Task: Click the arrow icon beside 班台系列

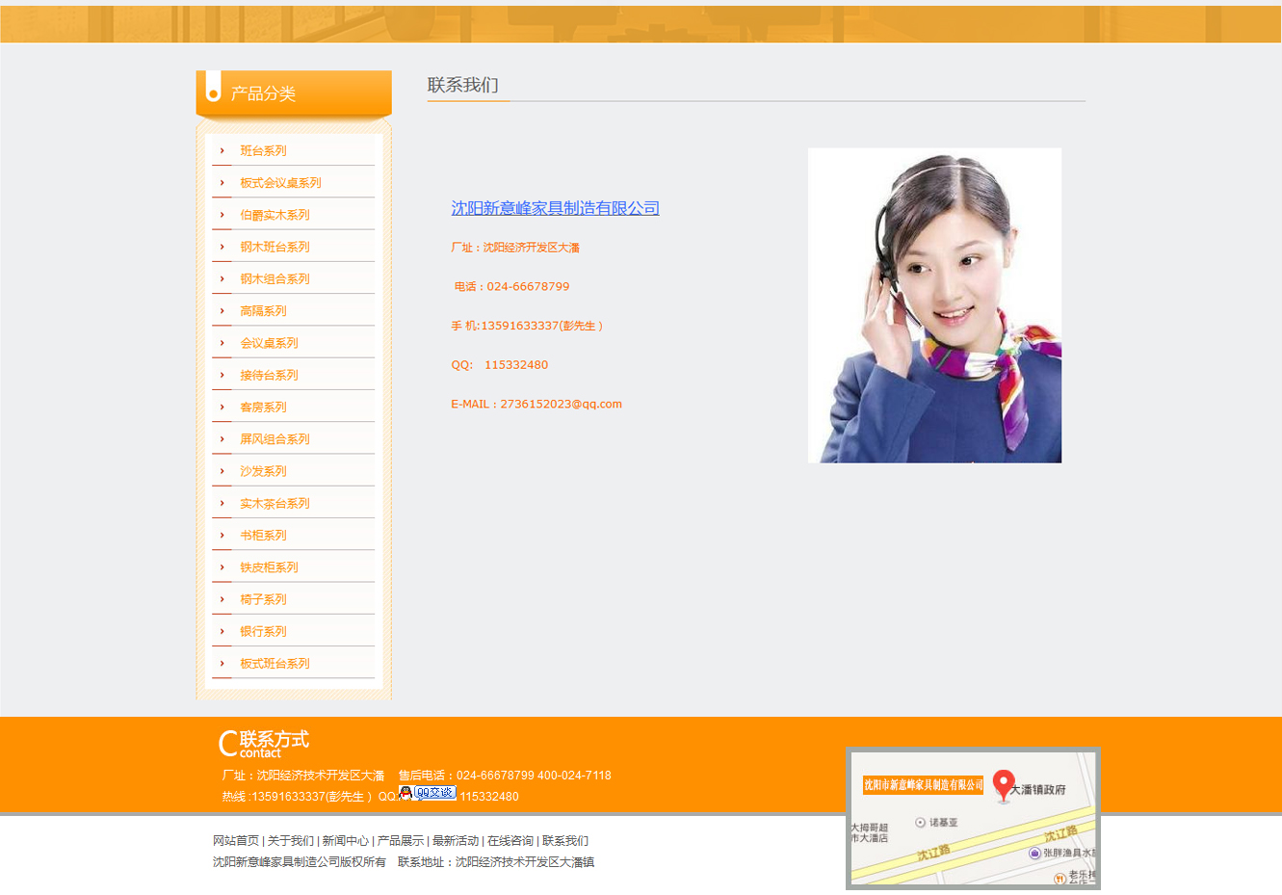Action: pyautogui.click(x=222, y=150)
